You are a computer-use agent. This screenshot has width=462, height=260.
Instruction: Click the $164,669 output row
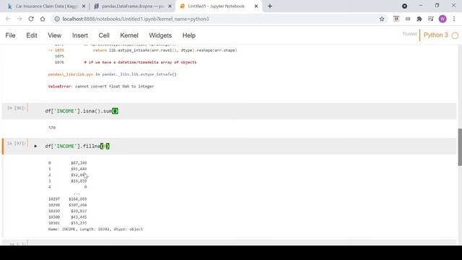67,199
